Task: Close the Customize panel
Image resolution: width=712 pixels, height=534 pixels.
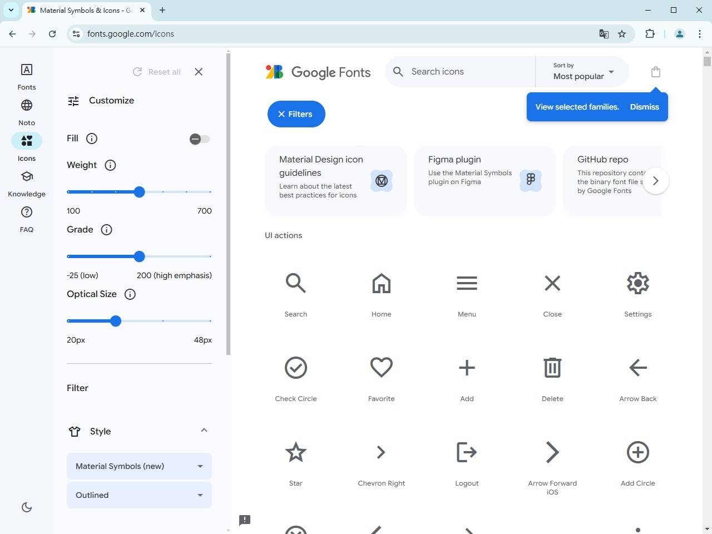Action: pyautogui.click(x=199, y=72)
